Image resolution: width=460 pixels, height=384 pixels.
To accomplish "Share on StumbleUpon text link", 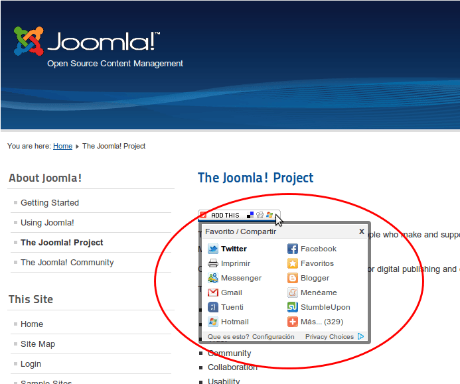I will point(325,307).
